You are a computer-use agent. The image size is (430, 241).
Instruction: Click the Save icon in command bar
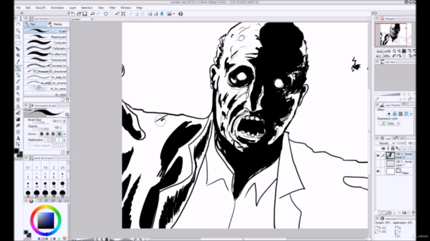pyautogui.click(x=85, y=14)
